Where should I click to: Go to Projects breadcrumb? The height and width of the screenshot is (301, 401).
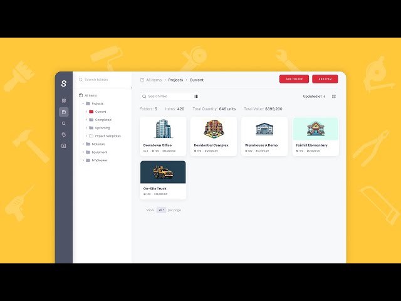(x=175, y=80)
